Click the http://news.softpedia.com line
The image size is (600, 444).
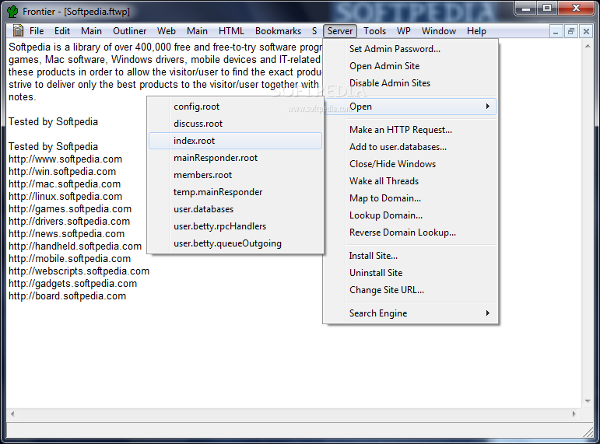67,234
